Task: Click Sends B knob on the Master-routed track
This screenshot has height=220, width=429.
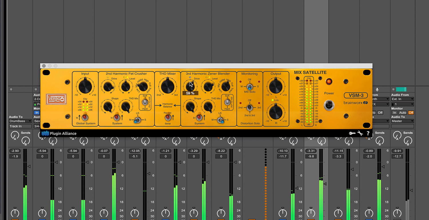Action: click(x=408, y=140)
